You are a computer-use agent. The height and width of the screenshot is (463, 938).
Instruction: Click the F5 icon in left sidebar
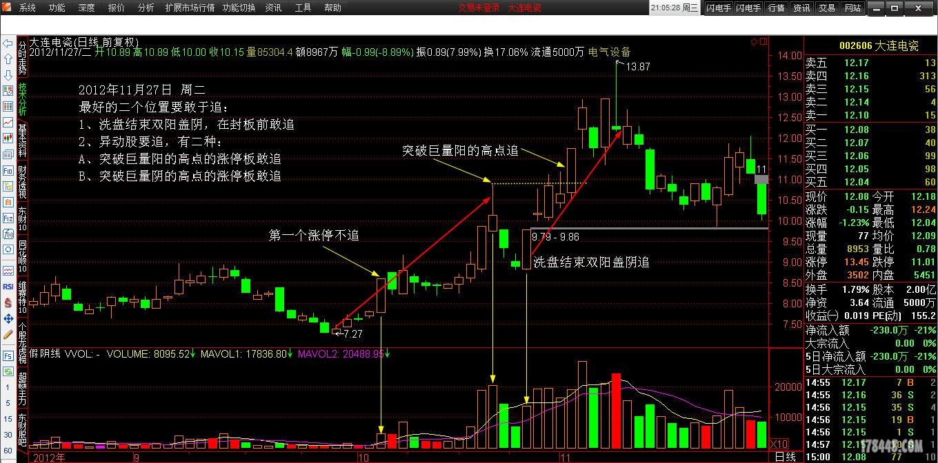pos(8,356)
